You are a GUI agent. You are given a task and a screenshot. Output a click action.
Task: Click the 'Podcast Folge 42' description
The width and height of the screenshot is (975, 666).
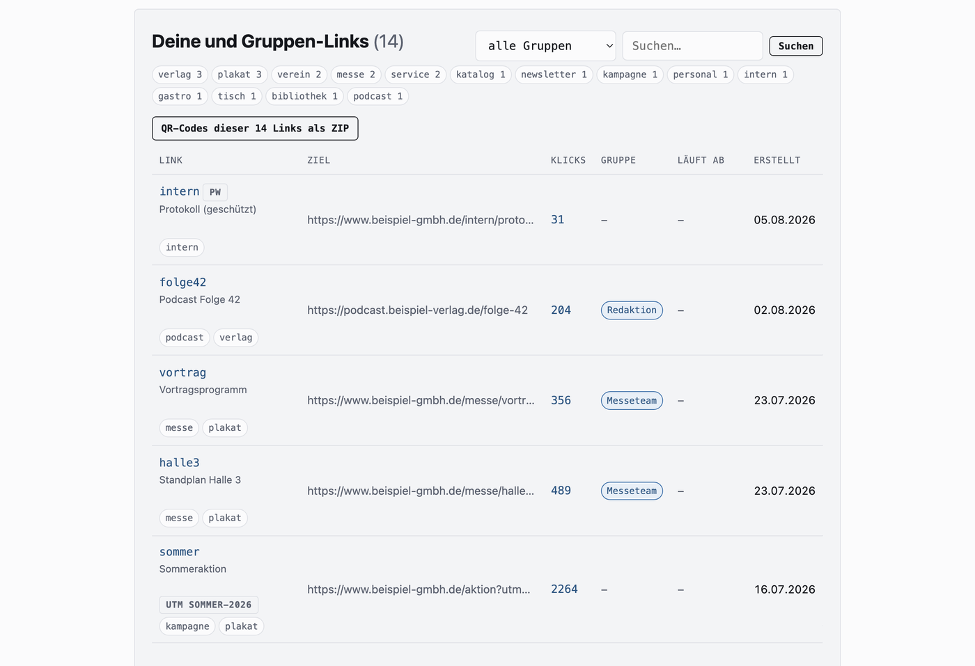coord(200,299)
